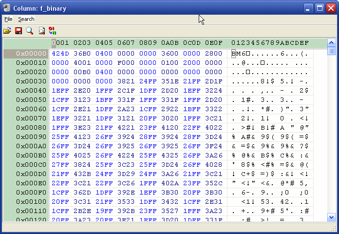Click hex value 2A23 in row 0x00060
Image resolution: width=339 pixels, height=234 pixels.
[126, 109]
